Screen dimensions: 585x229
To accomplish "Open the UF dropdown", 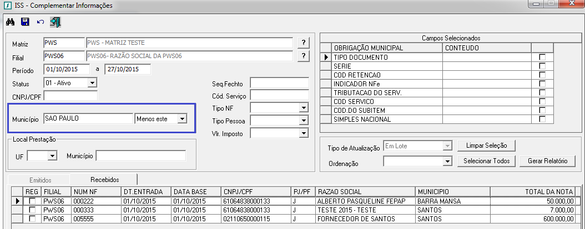I will pyautogui.click(x=52, y=156).
